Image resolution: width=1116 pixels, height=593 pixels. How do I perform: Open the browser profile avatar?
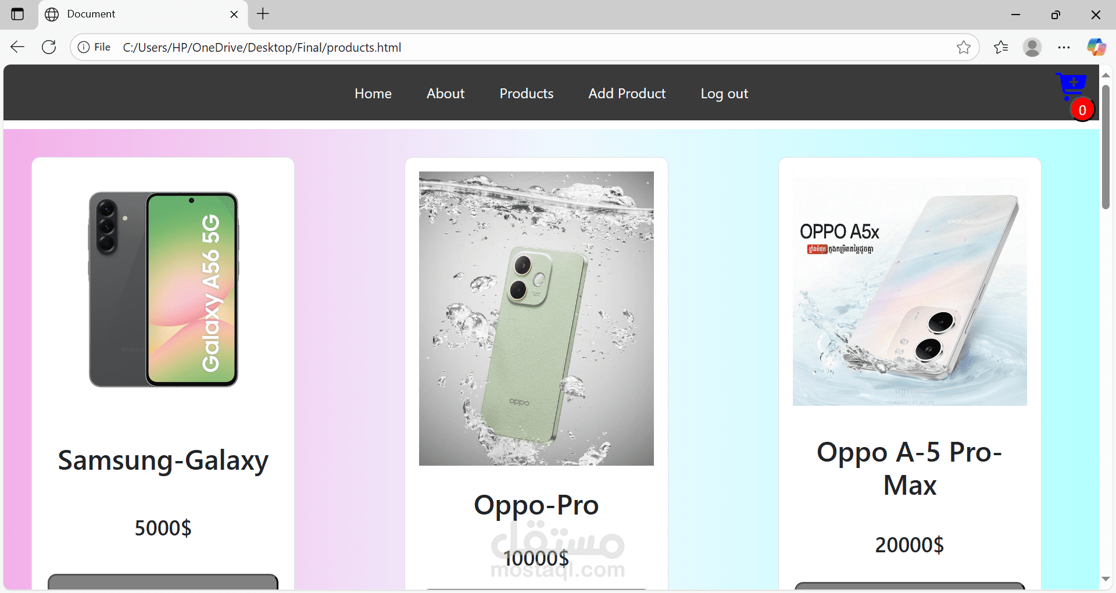point(1032,47)
